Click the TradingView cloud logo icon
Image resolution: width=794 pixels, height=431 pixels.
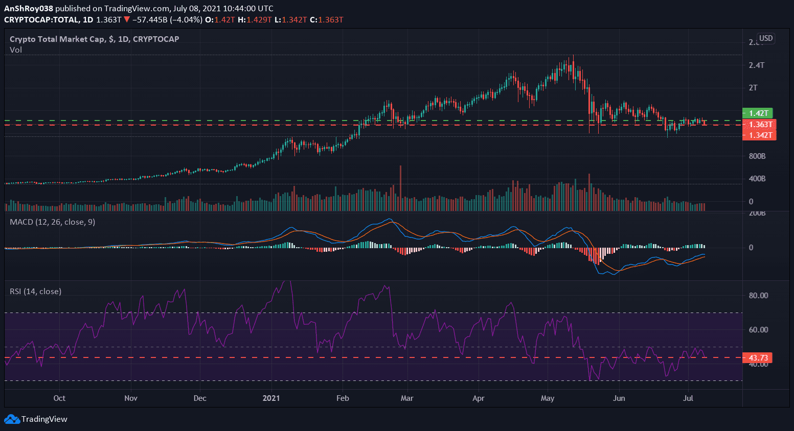pos(12,419)
